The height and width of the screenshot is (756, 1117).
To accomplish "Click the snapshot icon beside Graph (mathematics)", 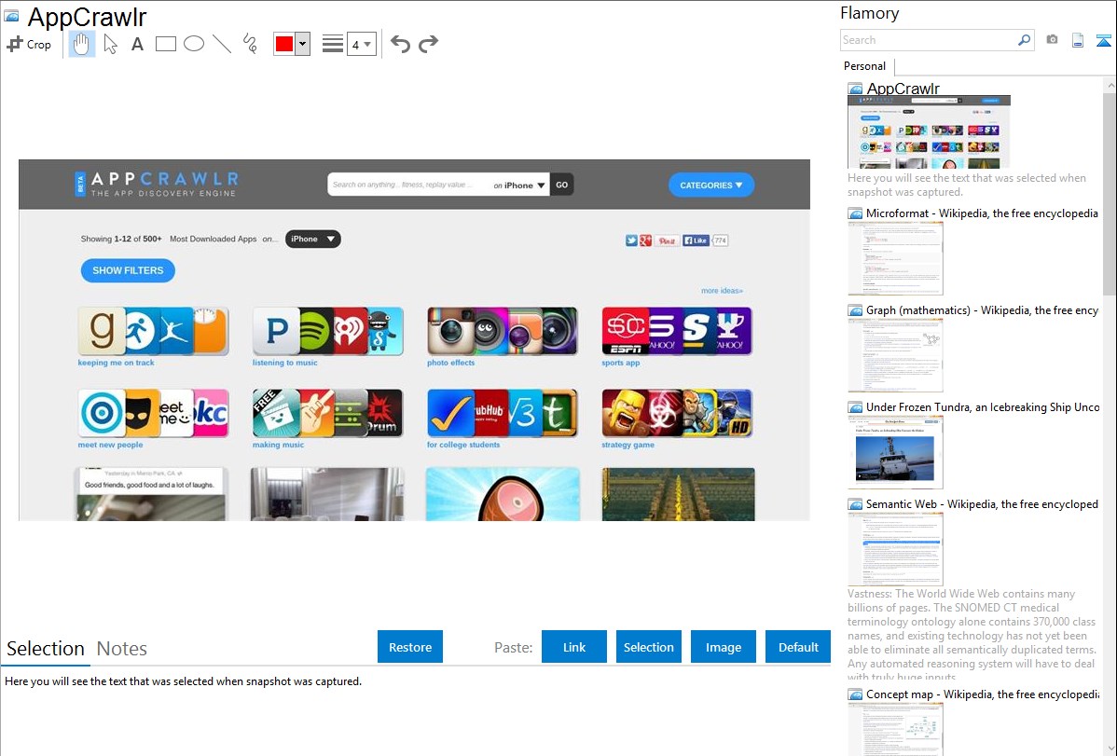I will tap(855, 310).
